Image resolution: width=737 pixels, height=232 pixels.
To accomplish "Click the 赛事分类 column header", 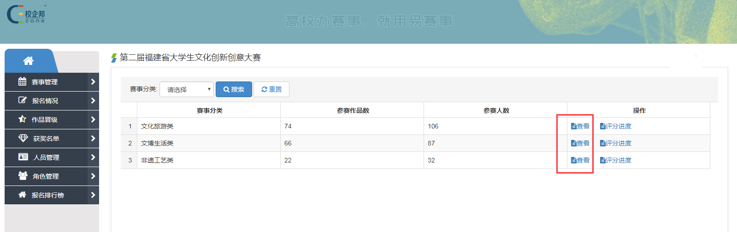I will [x=209, y=110].
